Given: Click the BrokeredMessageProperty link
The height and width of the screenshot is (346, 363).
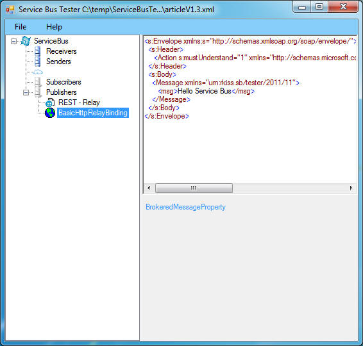Looking at the screenshot, I should pyautogui.click(x=185, y=207).
